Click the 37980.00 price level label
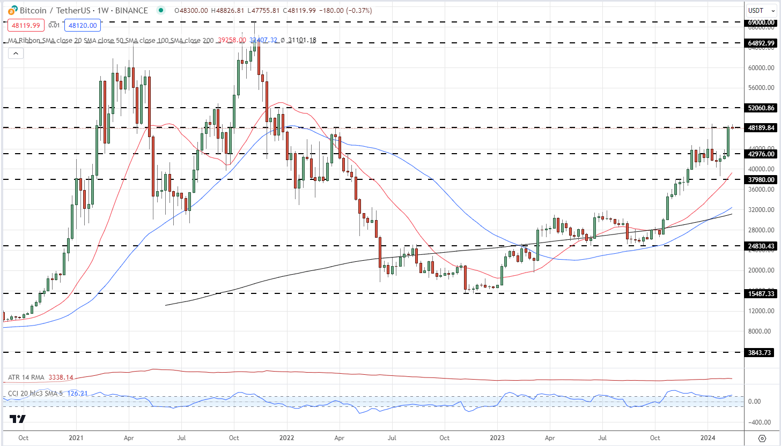Image resolution: width=781 pixels, height=446 pixels. (x=761, y=179)
